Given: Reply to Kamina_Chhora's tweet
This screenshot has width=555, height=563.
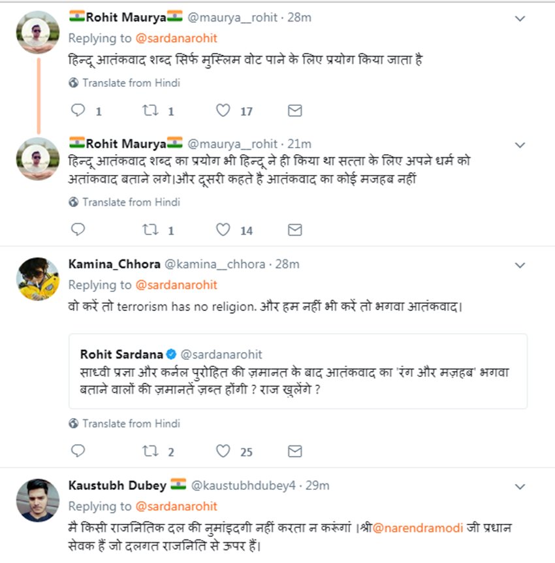Looking at the screenshot, I should [x=78, y=451].
